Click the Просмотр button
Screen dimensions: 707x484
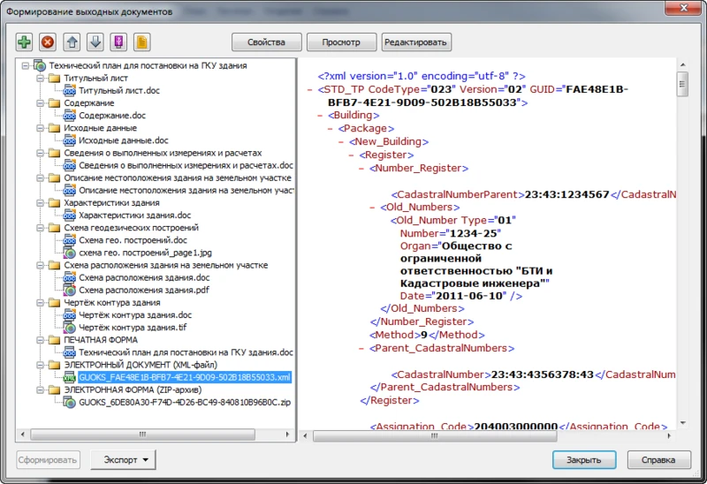(x=340, y=42)
